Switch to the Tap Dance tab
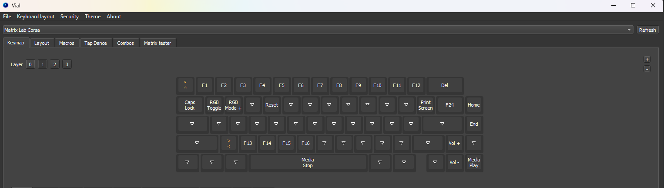 point(96,43)
